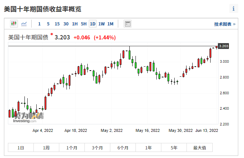
Task: Select the 1H interval
Action: (75, 24)
